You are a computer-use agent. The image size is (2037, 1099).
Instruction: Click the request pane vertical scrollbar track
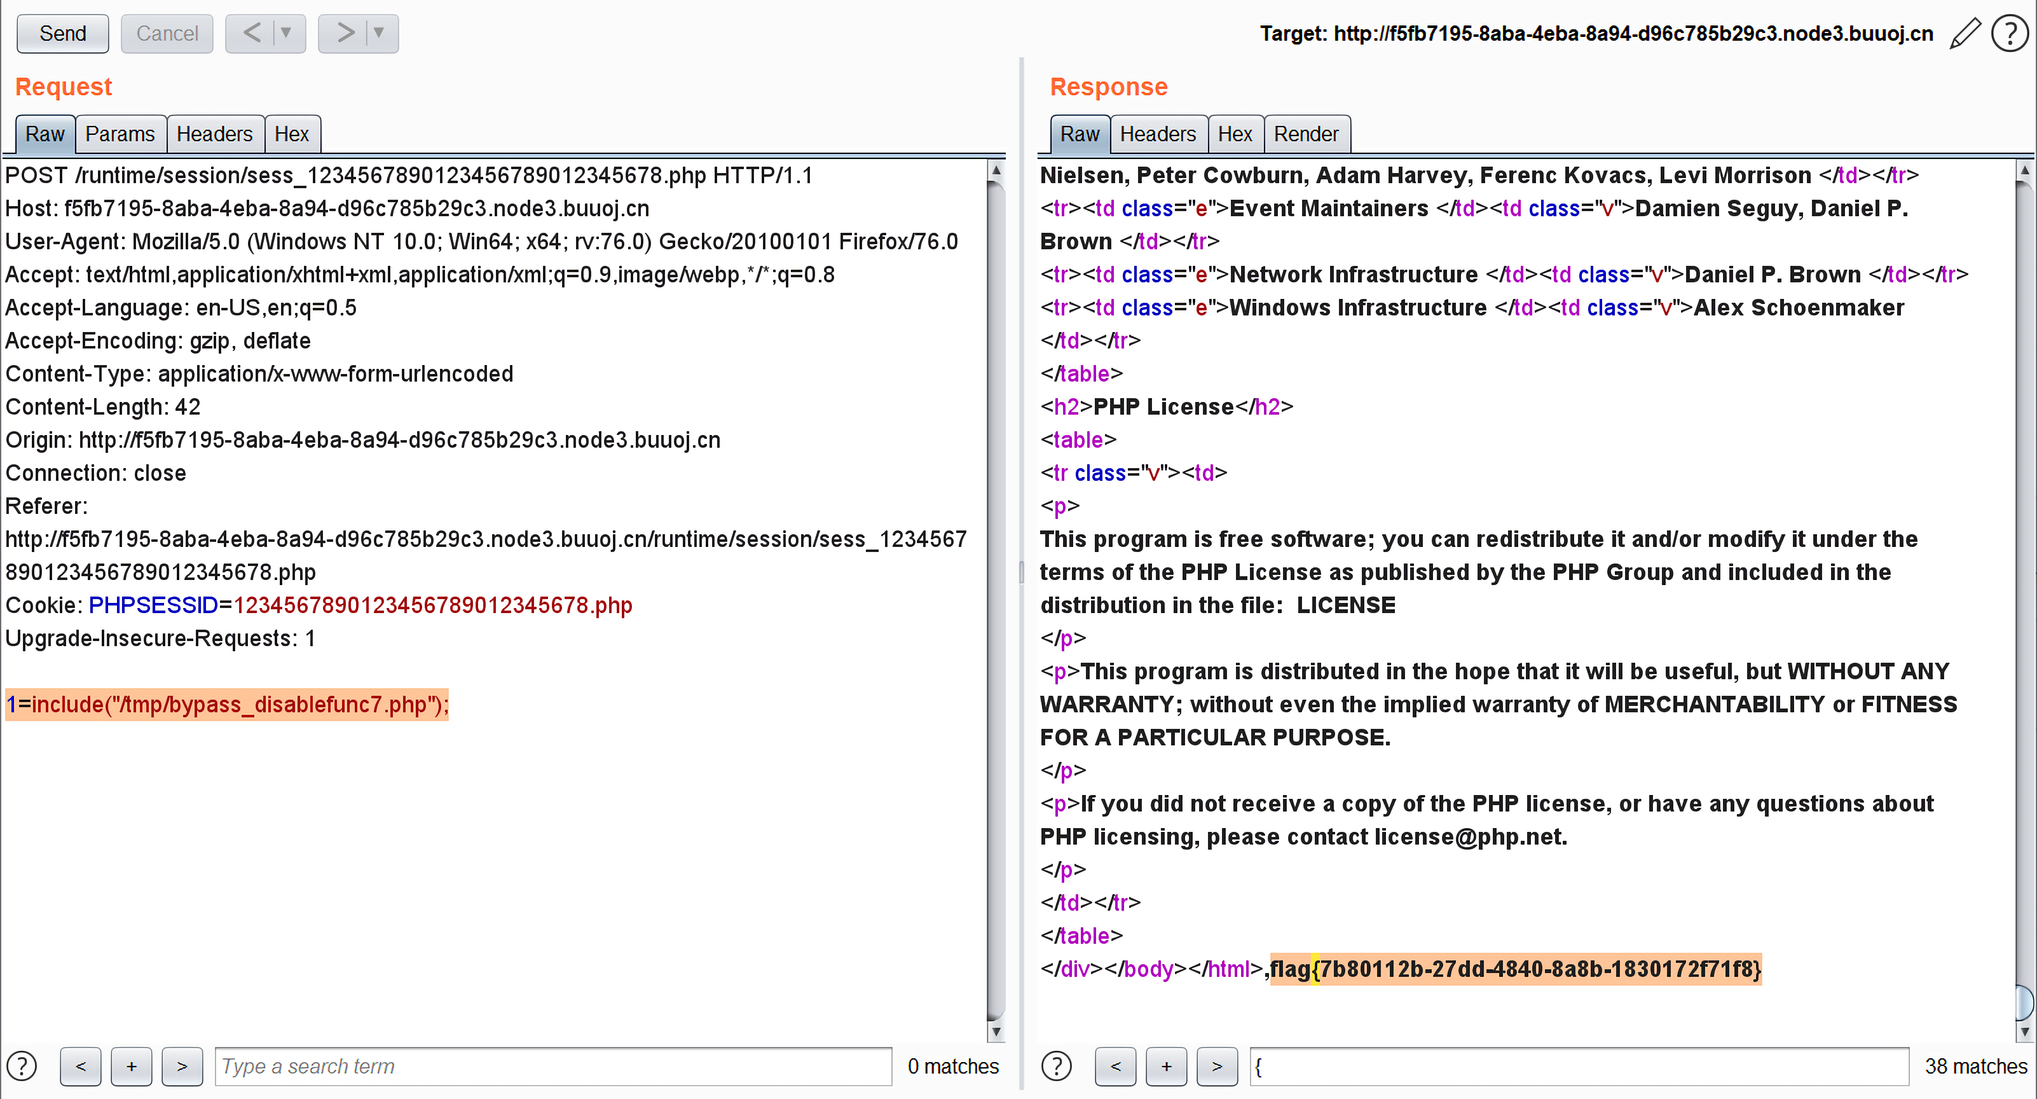(996, 601)
